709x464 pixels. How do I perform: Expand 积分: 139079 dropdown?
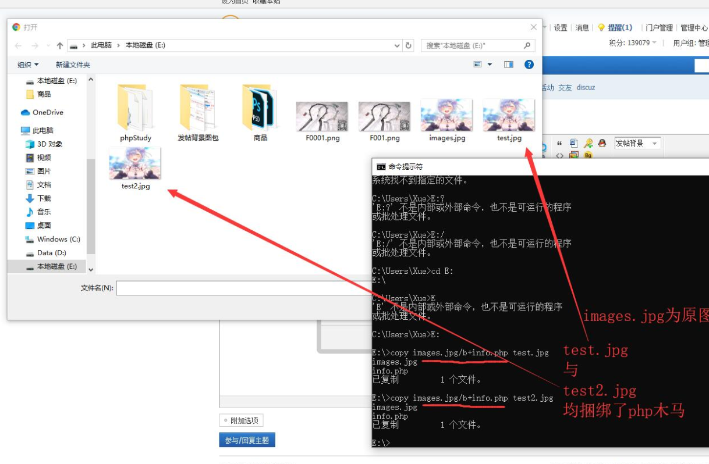pos(633,42)
